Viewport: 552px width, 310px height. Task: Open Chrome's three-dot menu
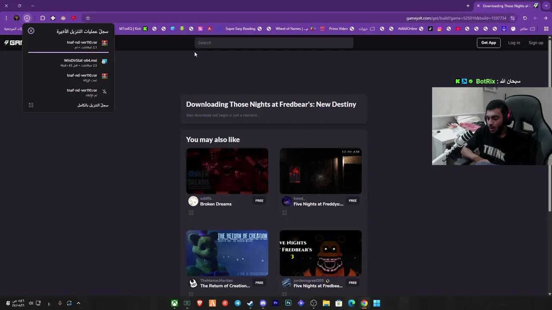tap(6, 18)
